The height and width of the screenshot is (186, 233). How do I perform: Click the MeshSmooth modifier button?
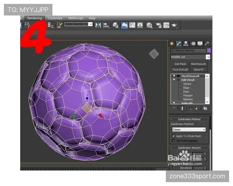[x=198, y=64]
